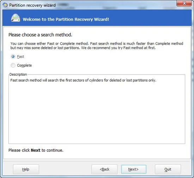Click the Fast search method description sentence
The width and height of the screenshot is (194, 178).
click(83, 80)
